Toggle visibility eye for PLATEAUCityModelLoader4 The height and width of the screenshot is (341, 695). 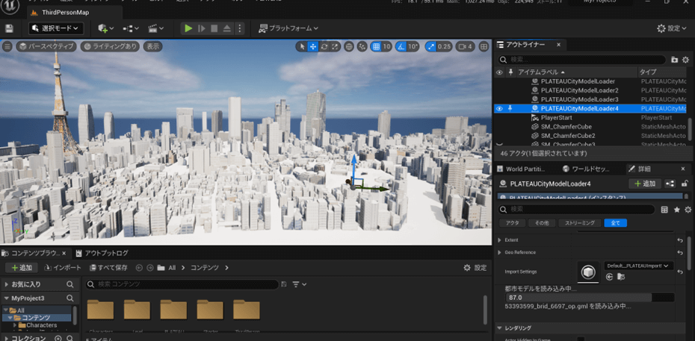pos(499,108)
